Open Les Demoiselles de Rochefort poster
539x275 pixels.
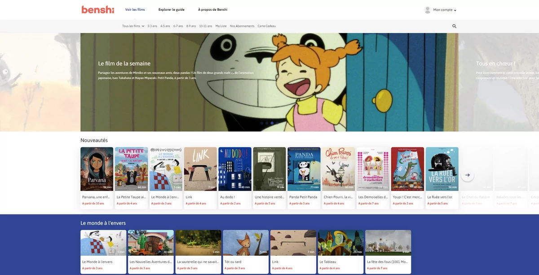click(x=373, y=169)
